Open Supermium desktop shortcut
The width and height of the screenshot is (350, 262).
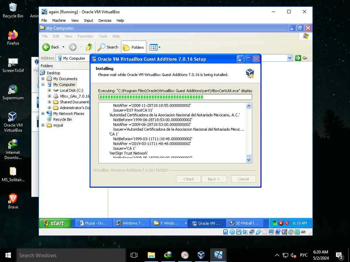[13, 92]
